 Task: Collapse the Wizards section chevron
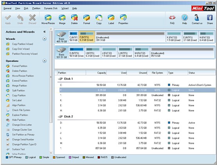(45, 39)
